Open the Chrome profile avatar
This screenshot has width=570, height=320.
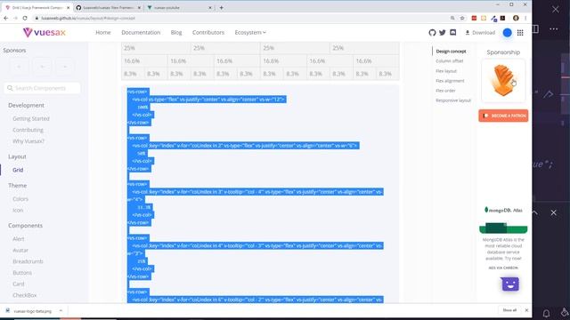click(x=516, y=18)
